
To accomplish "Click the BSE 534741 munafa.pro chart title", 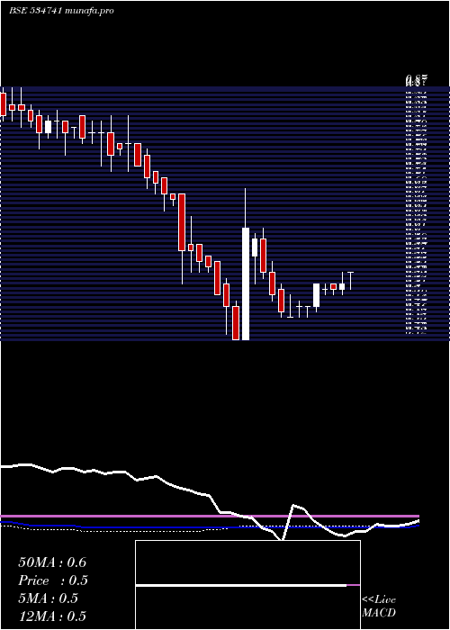I will coord(61,11).
